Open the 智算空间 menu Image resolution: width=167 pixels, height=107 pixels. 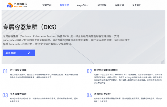[x=47, y=5]
